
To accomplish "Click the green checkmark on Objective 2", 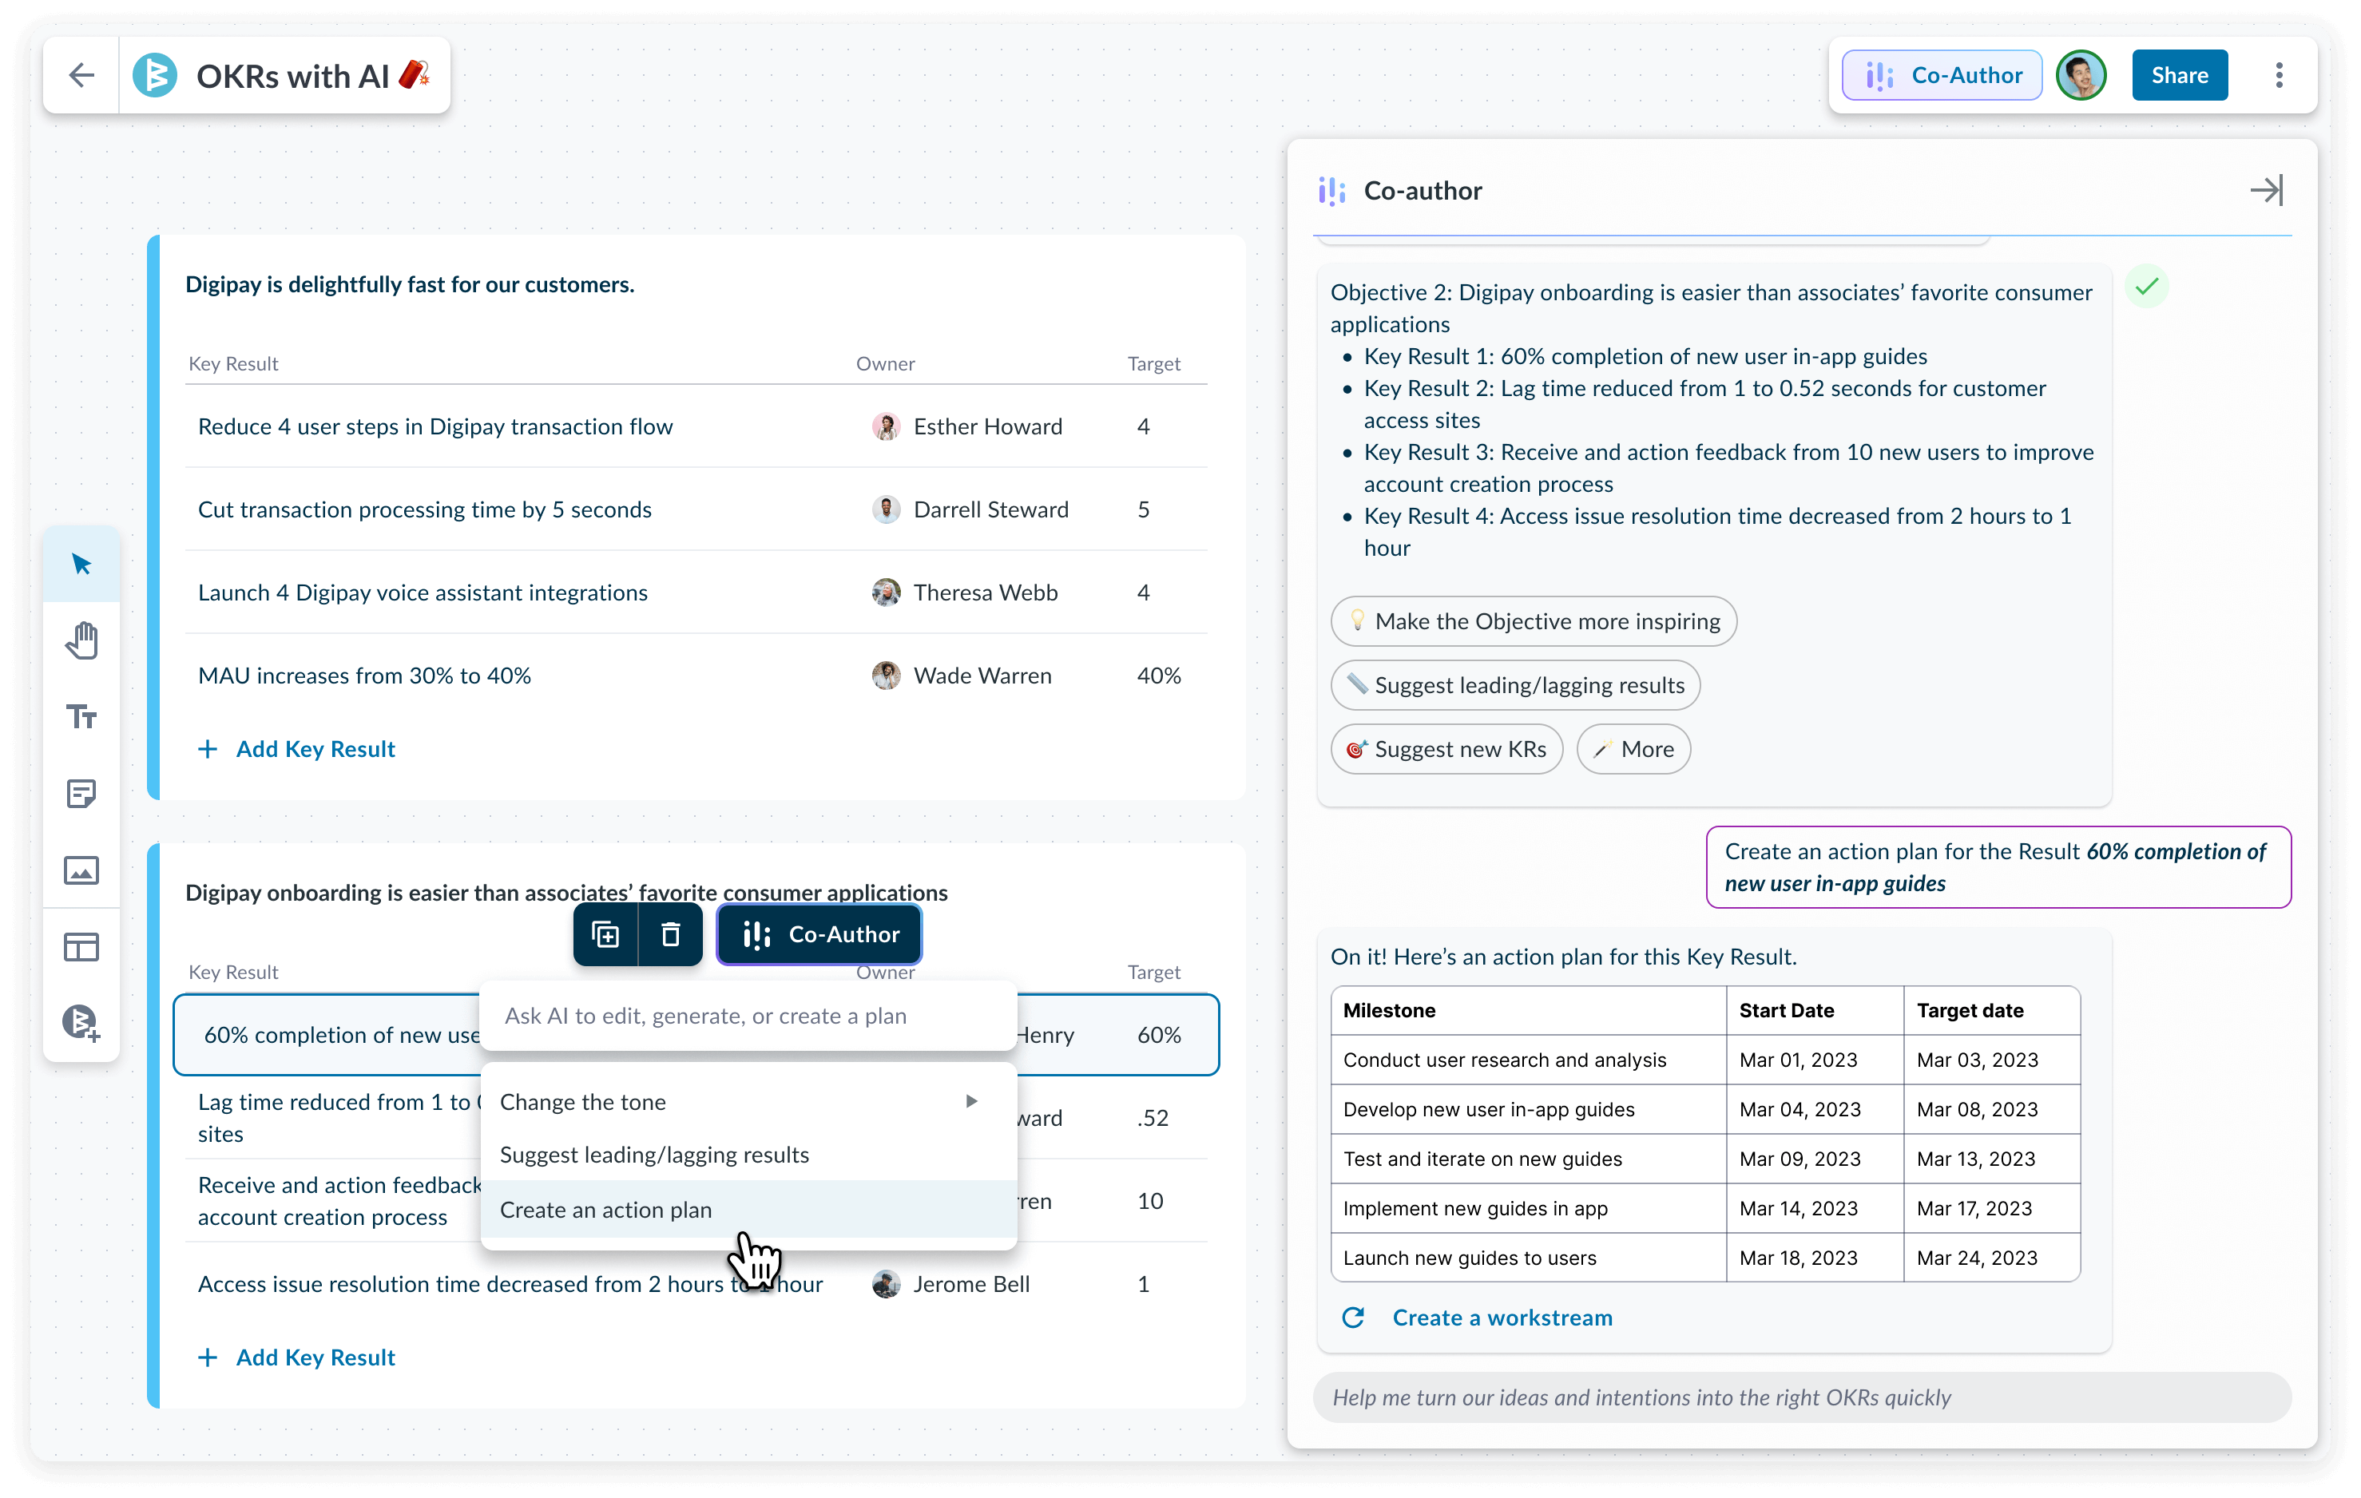I will click(2146, 287).
